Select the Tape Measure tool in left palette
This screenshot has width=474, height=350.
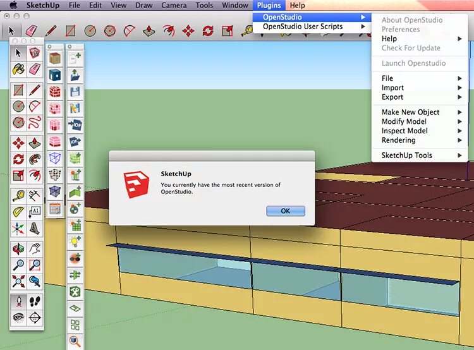[x=18, y=195]
